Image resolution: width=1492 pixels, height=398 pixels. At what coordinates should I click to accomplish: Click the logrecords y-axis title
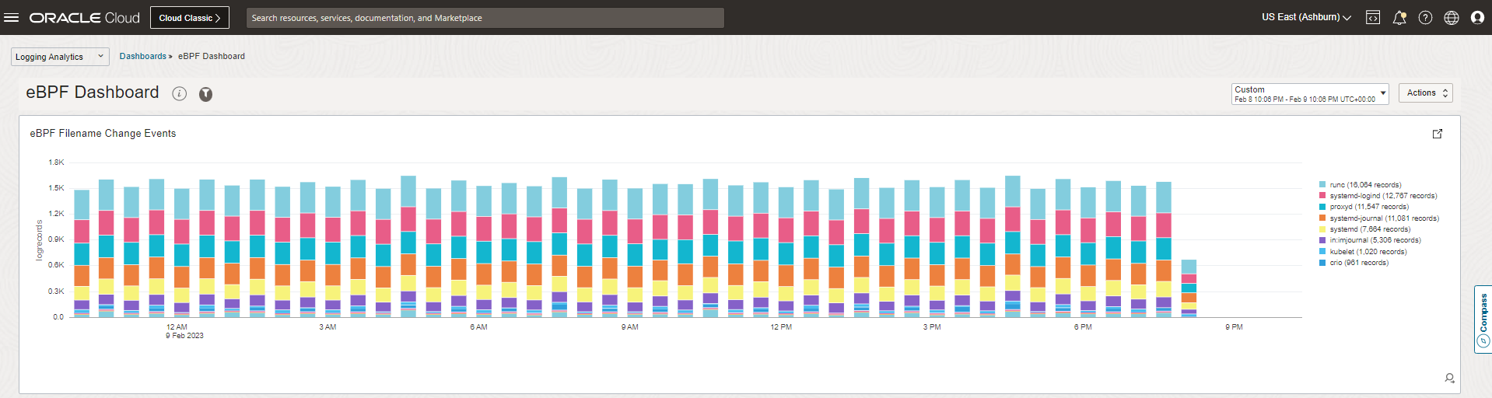[x=40, y=240]
